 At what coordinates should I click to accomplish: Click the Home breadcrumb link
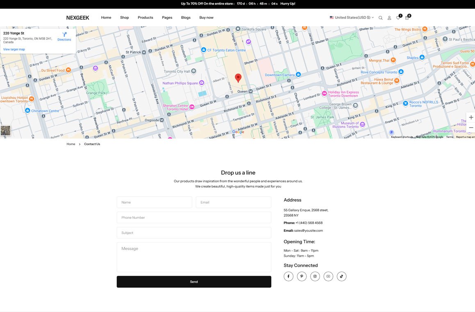point(71,144)
